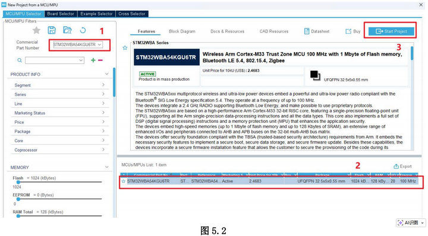
Task: Click the EEPROM slider handle
Action: 18,199
